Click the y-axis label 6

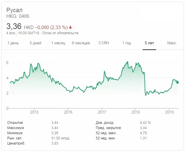(x=8, y=63)
